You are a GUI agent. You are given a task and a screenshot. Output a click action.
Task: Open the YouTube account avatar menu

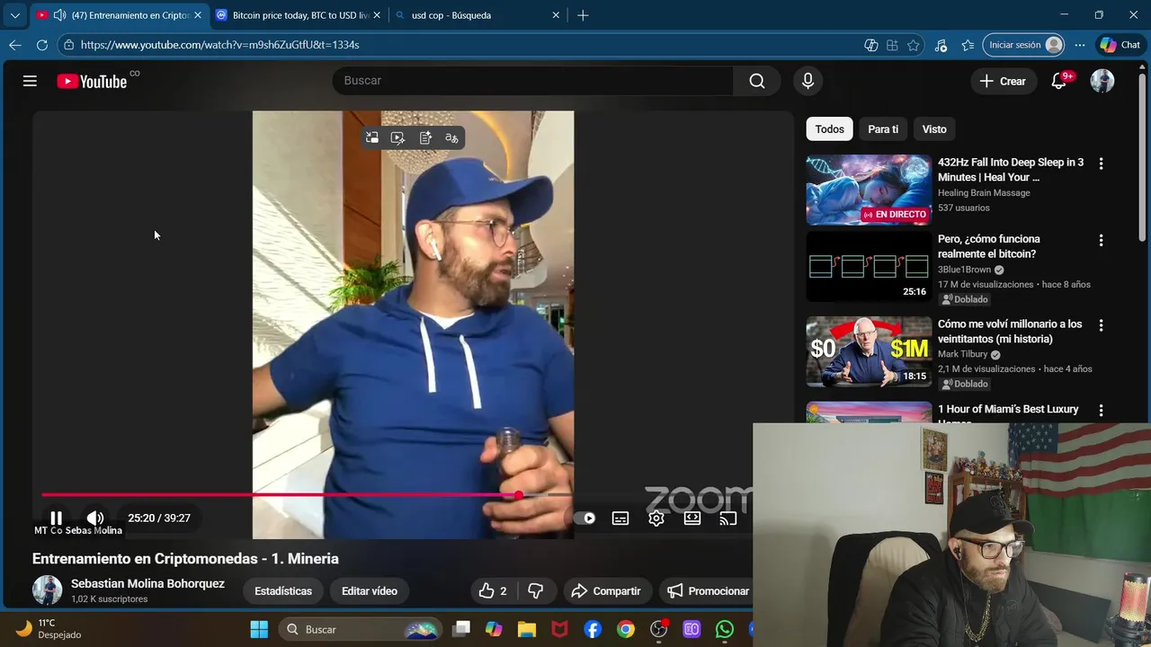tap(1102, 81)
